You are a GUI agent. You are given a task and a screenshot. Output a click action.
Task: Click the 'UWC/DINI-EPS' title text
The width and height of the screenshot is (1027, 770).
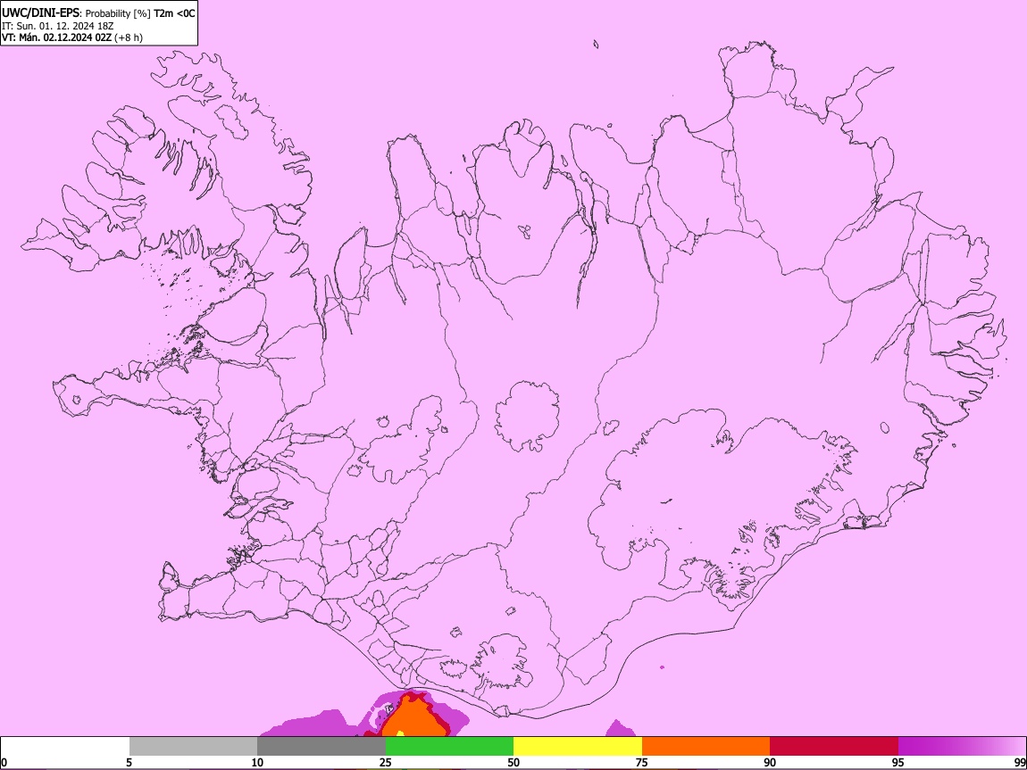(x=38, y=12)
